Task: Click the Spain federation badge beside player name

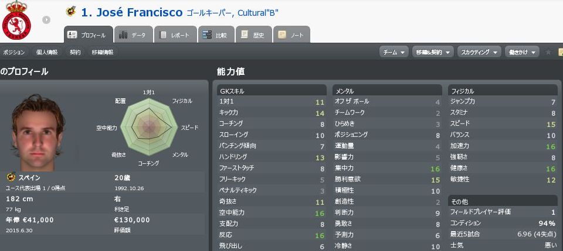Action: 71,12
